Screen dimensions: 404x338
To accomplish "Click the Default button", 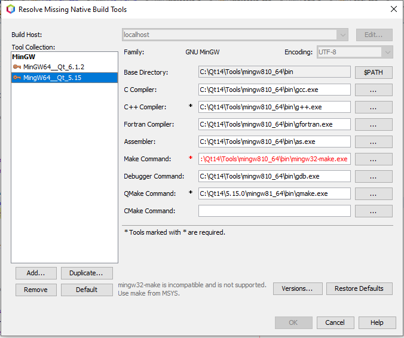I will (x=87, y=290).
